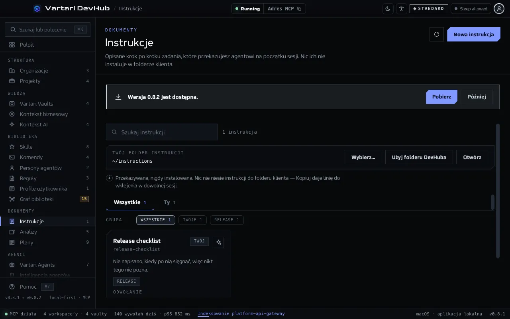Screen dimensions: 510x319
Task: Open the Wybierz… folder chooser
Action: click(363, 157)
